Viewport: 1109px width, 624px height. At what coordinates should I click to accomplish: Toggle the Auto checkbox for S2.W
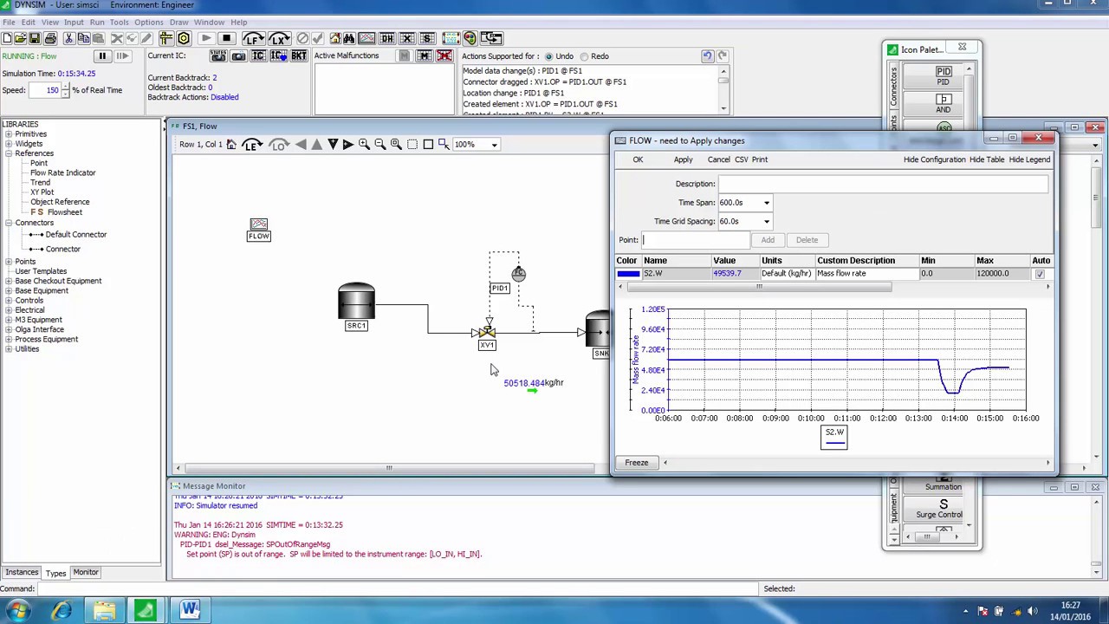(x=1040, y=274)
